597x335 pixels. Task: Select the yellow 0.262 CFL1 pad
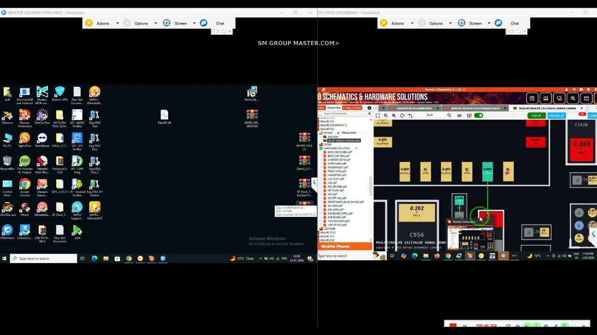point(417,213)
